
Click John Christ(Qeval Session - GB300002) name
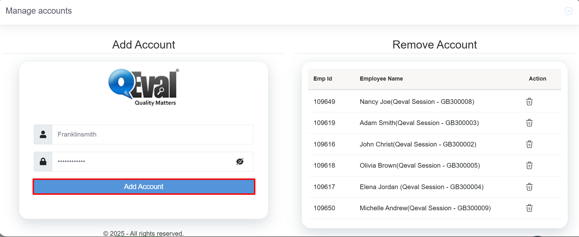418,144
